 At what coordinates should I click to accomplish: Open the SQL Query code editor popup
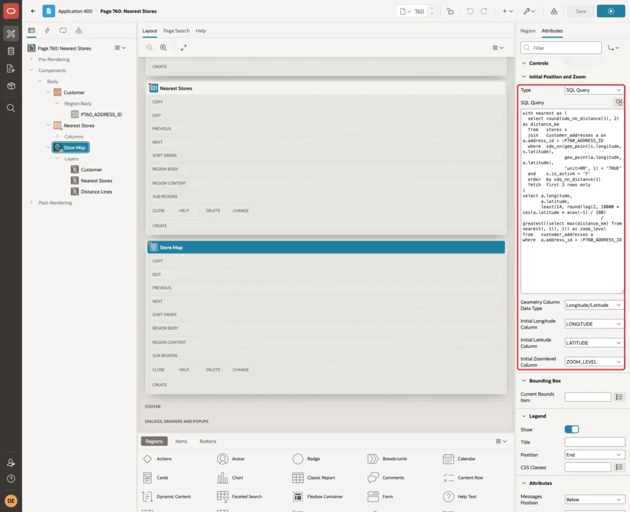point(619,103)
